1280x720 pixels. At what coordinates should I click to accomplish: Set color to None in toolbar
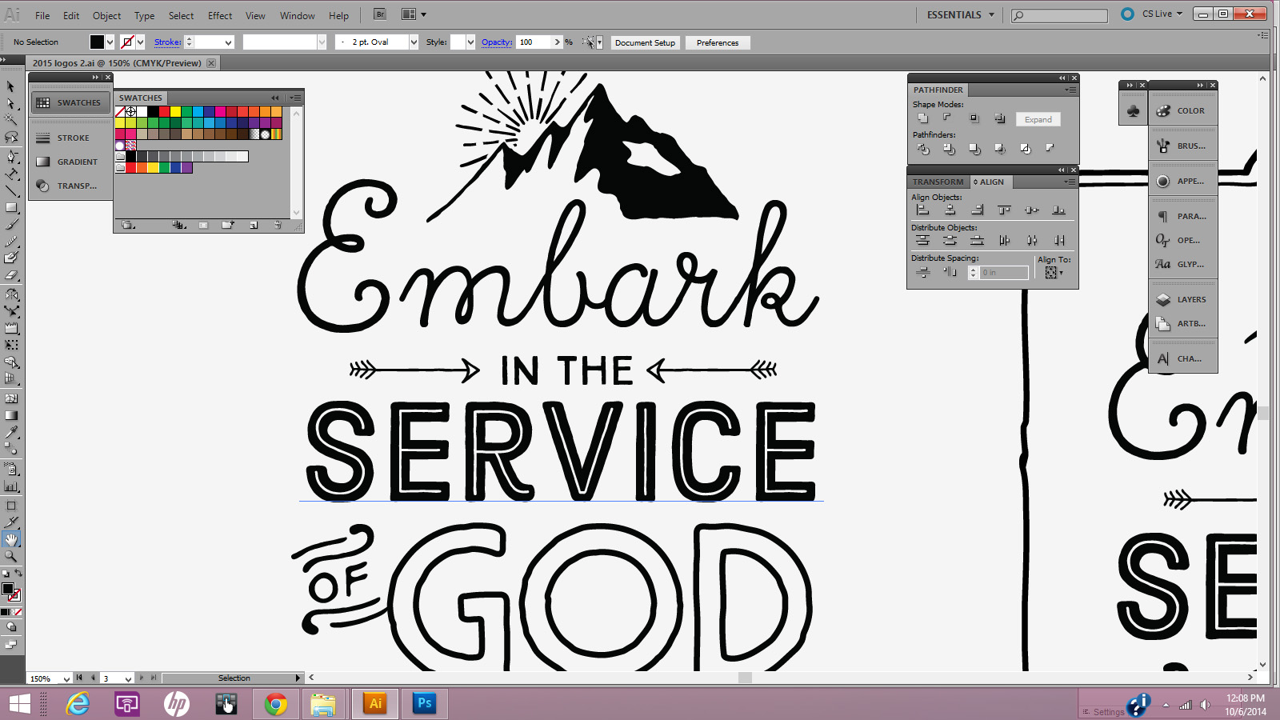click(x=18, y=612)
